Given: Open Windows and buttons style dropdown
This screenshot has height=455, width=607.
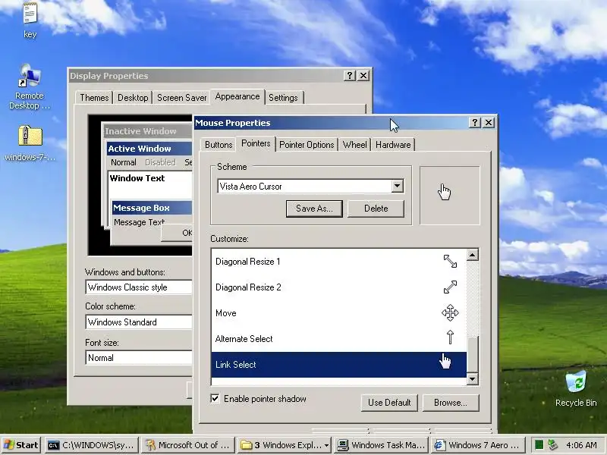Looking at the screenshot, I should 139,287.
